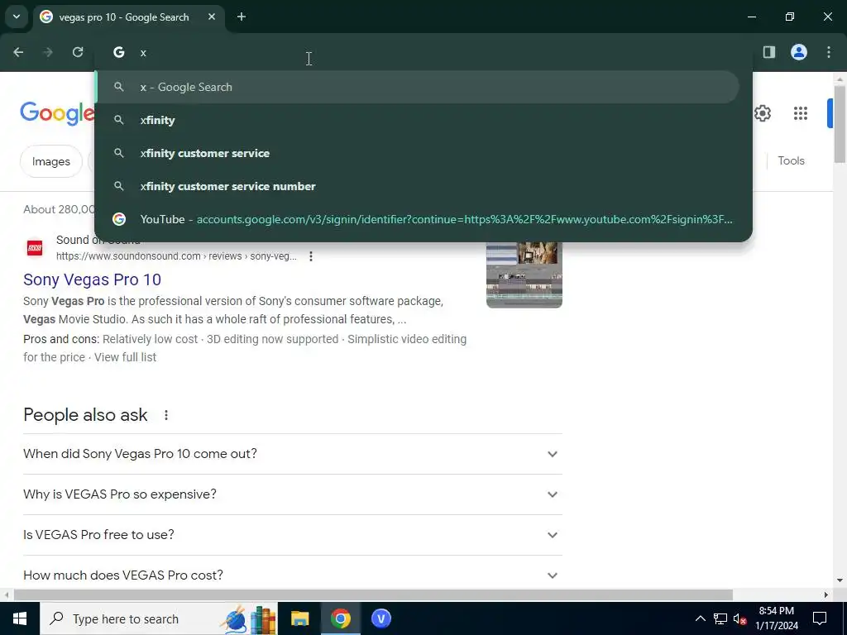Open the Tools search option
The height and width of the screenshot is (635, 847).
point(791,161)
